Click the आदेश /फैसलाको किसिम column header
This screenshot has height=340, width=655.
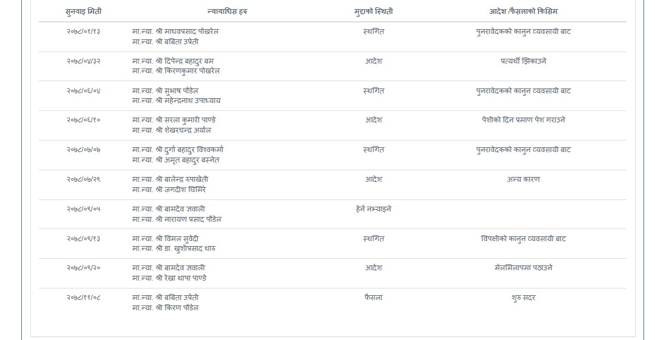click(523, 12)
